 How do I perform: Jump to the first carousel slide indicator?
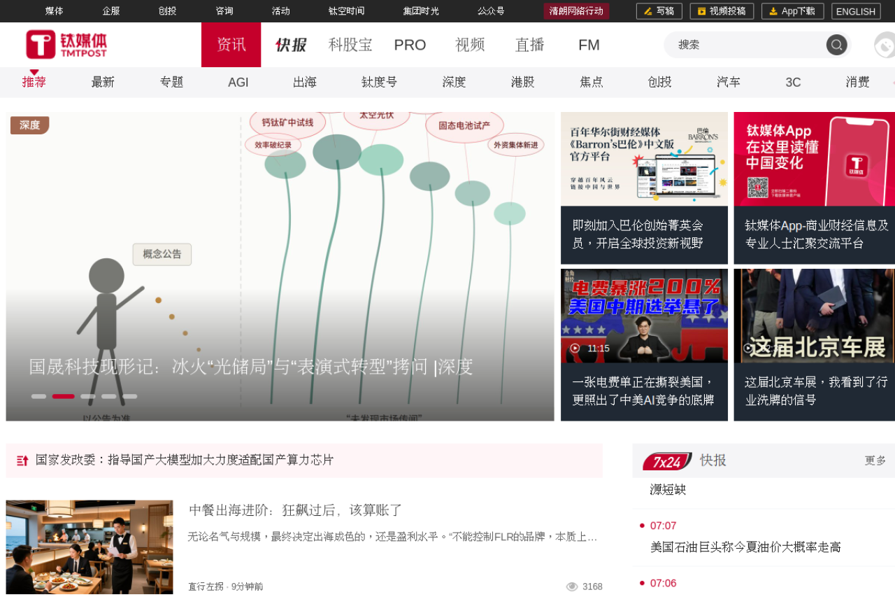click(39, 396)
